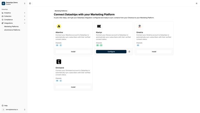This screenshot has height=113, width=200.
Task: Click Omnisend email channel icon
Action: click(x=57, y=81)
